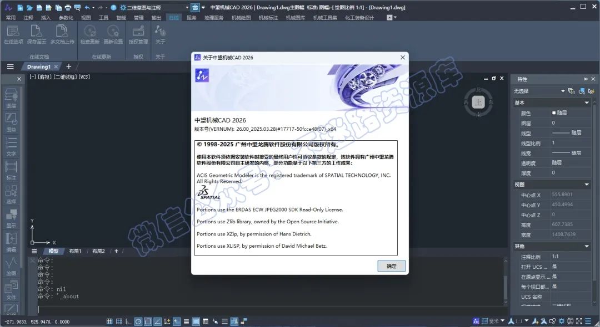This screenshot has height=327, width=600.
Task: Open the 标注 dimension tool in left palette
Action: (11, 171)
